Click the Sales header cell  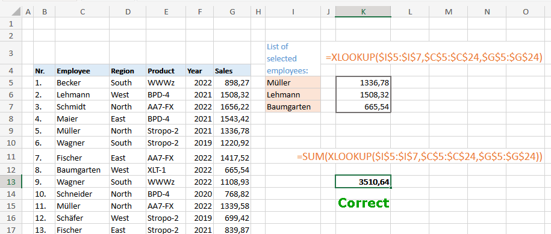click(232, 71)
